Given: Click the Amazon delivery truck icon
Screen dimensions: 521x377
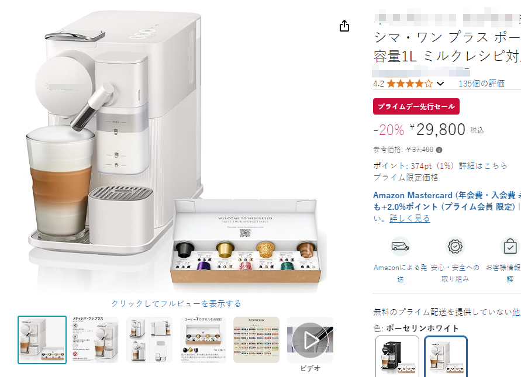Looking at the screenshot, I should point(400,247).
